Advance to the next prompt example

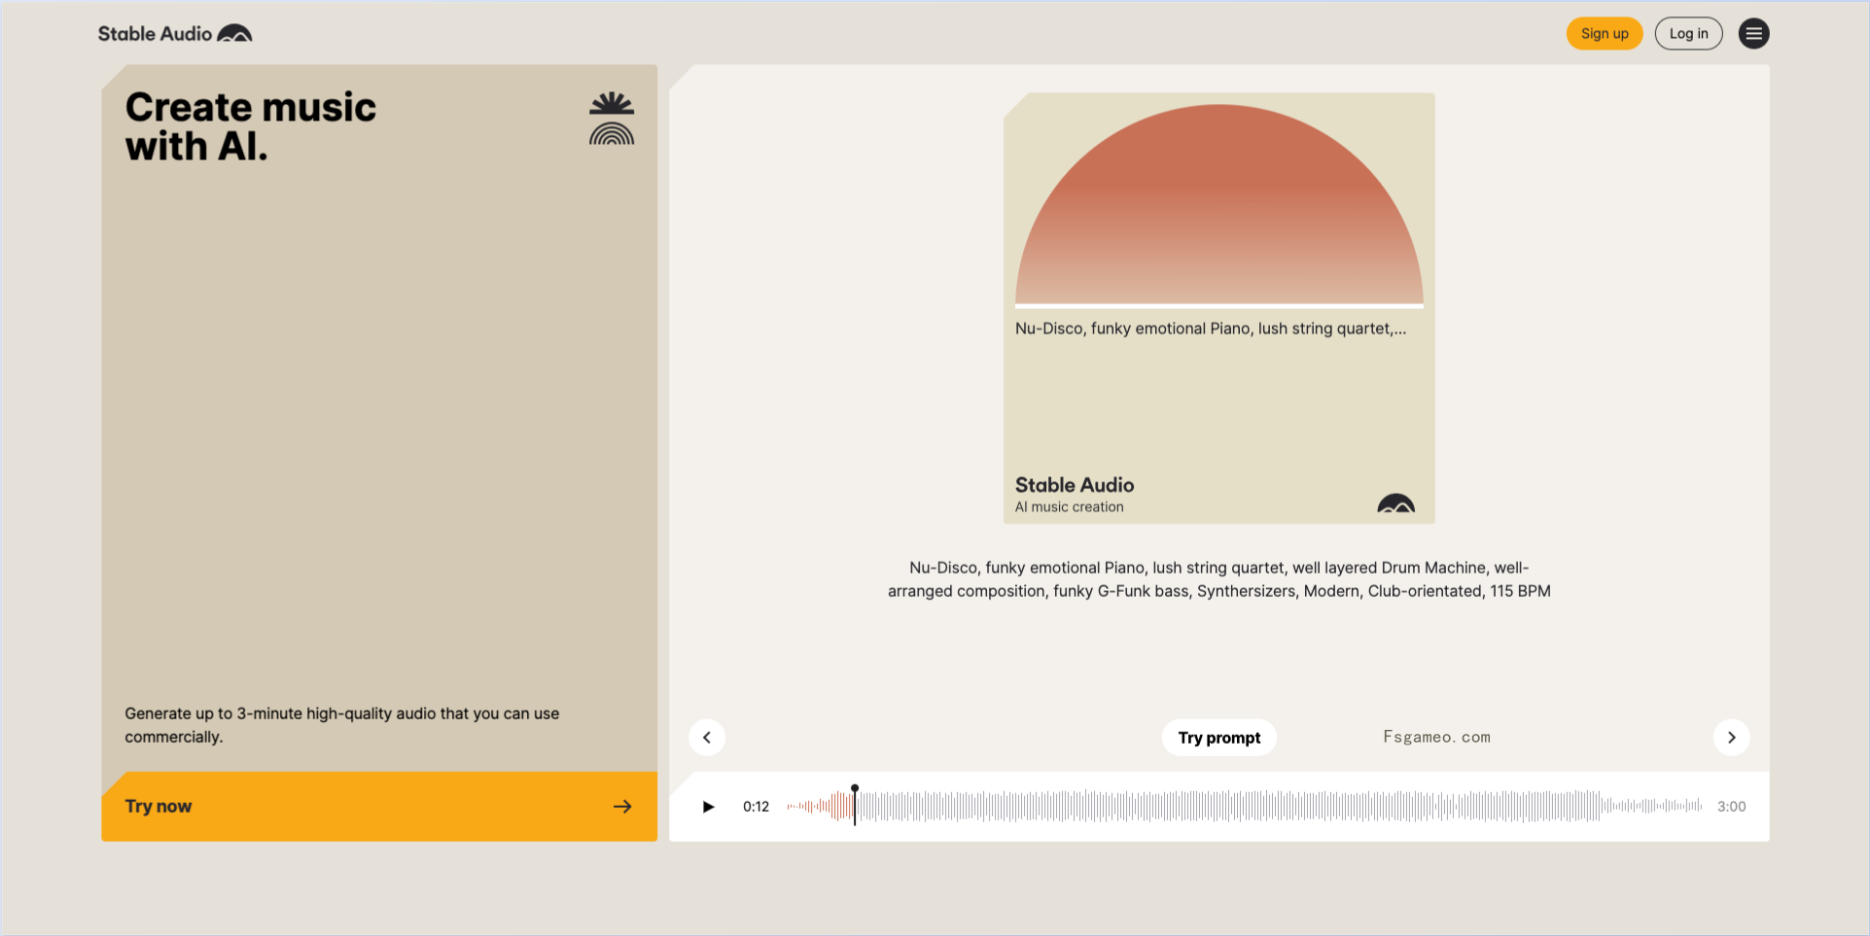pos(1731,738)
